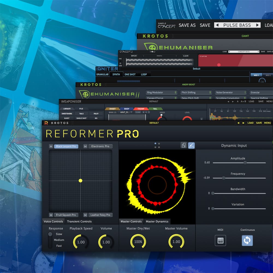Click the Amplitude slider handle
The height and width of the screenshot is (273, 273).
pos(245,162)
